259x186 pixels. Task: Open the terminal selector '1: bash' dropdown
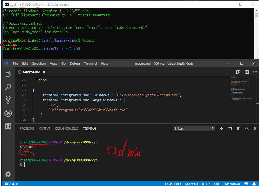194,128
